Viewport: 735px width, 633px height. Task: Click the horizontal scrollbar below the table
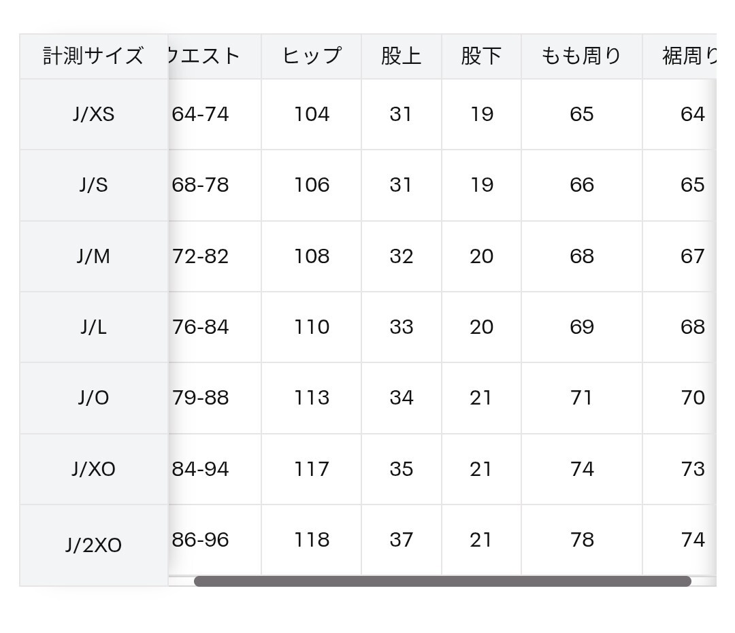(442, 580)
